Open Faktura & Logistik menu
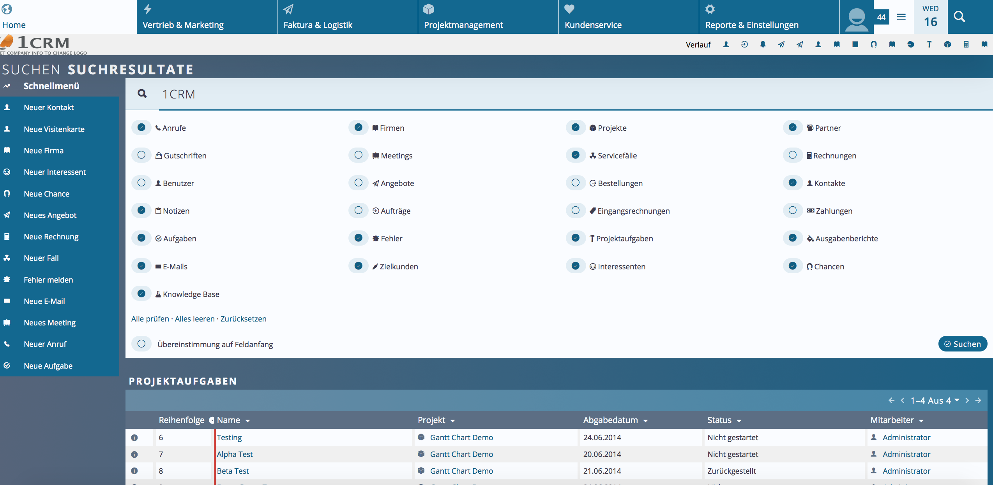Screen dimensions: 993x485 point(348,17)
